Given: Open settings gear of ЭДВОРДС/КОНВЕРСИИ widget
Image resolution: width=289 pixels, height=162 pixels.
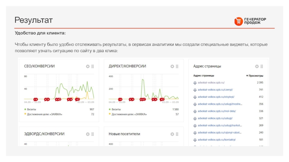Looking at the screenshot, I should coord(87,134).
